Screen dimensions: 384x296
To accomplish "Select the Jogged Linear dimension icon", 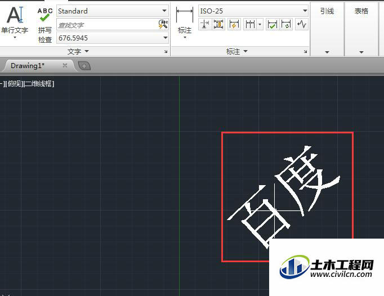I will tap(302, 24).
